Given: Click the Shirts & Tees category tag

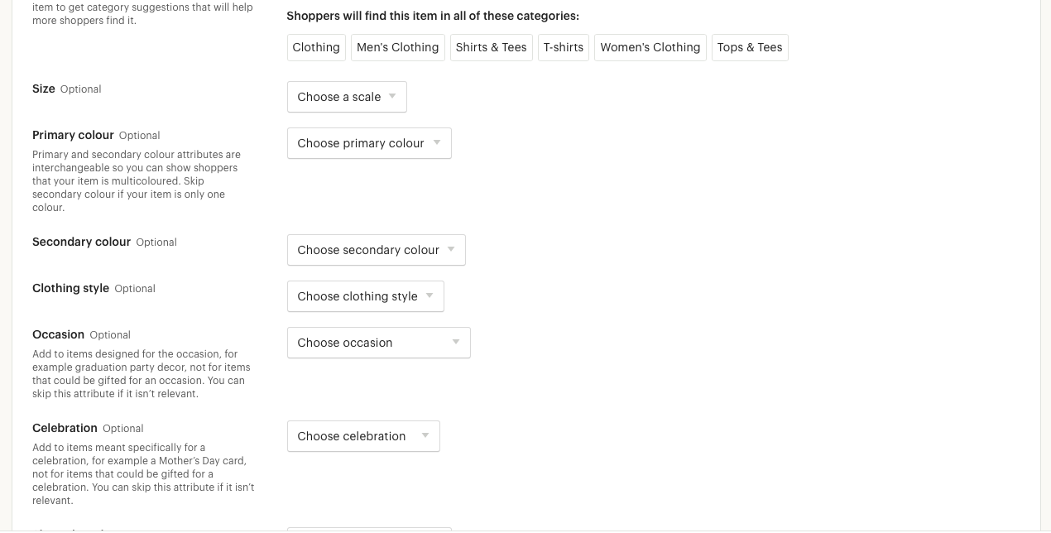Looking at the screenshot, I should click(x=491, y=47).
